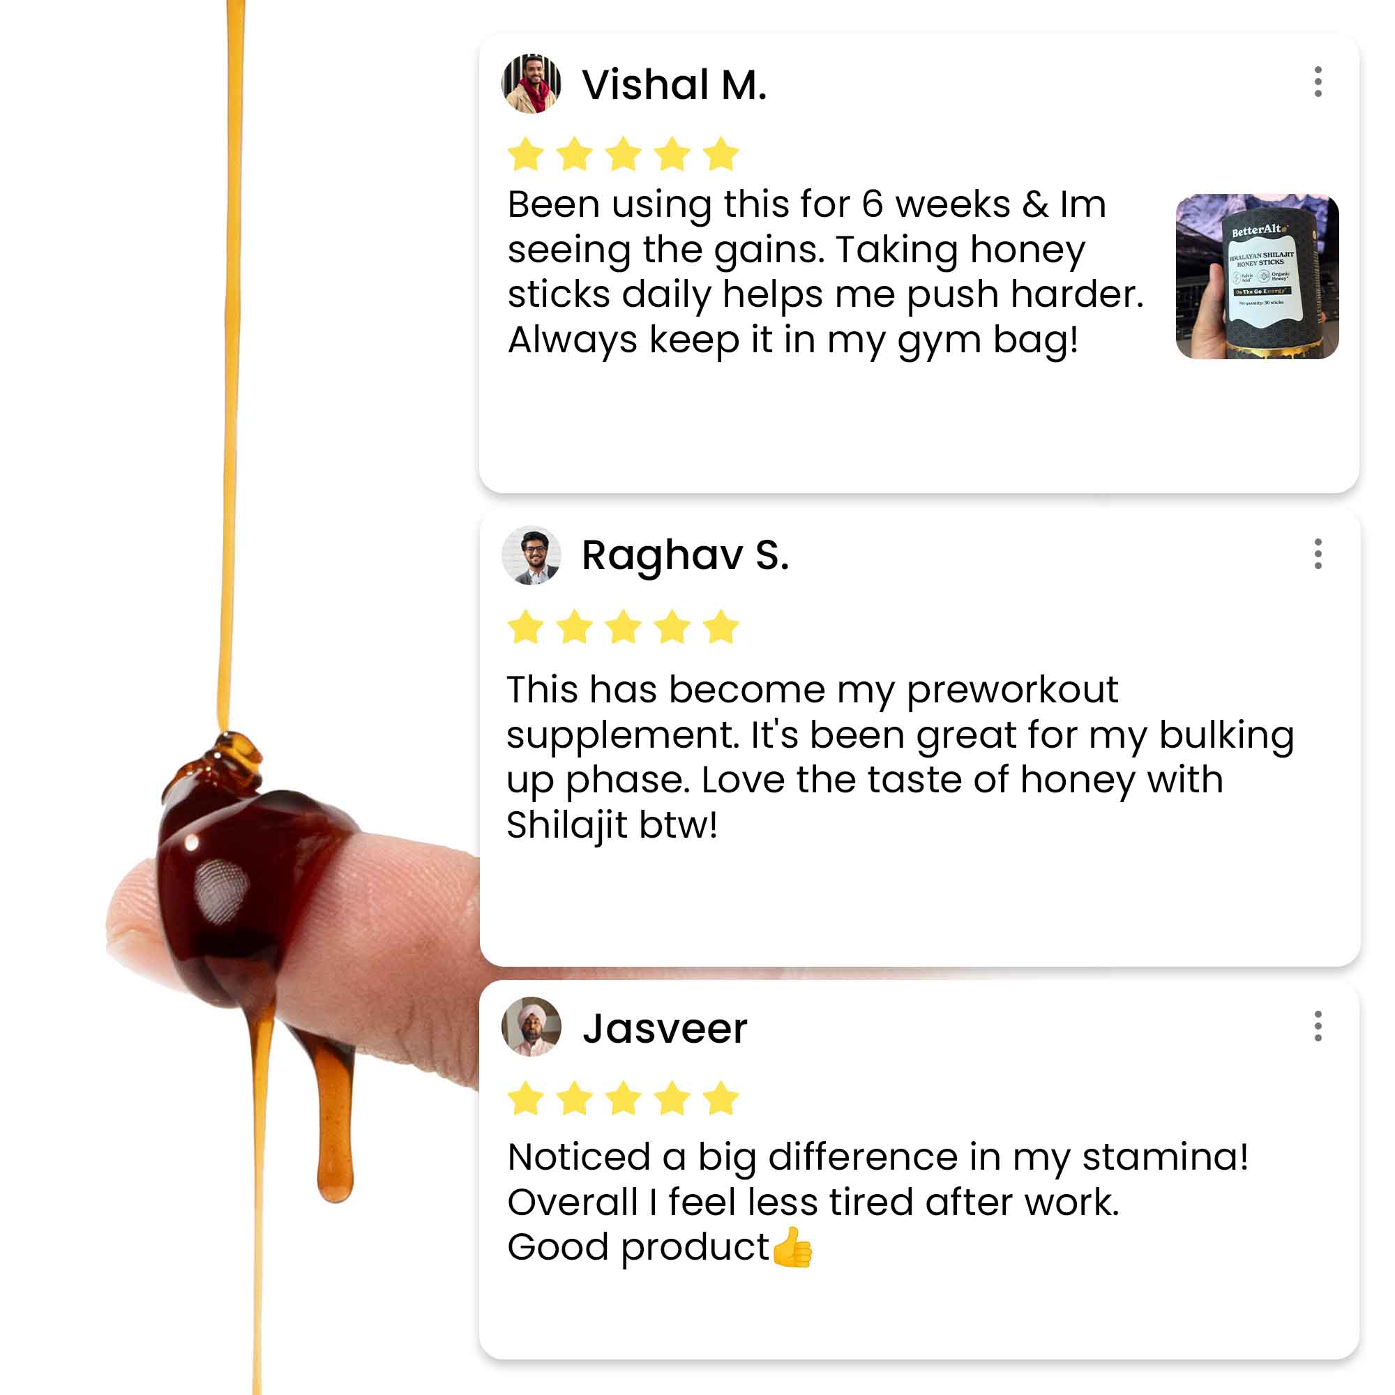Click the first star of Jasveer's rating
This screenshot has height=1395, width=1395.
526,1099
